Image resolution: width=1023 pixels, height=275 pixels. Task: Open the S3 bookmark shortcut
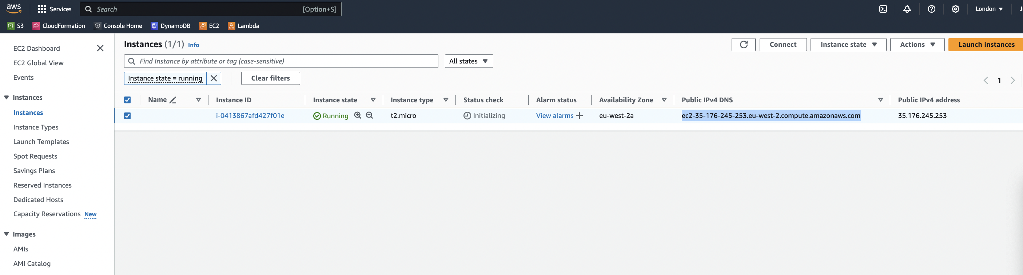(x=16, y=26)
